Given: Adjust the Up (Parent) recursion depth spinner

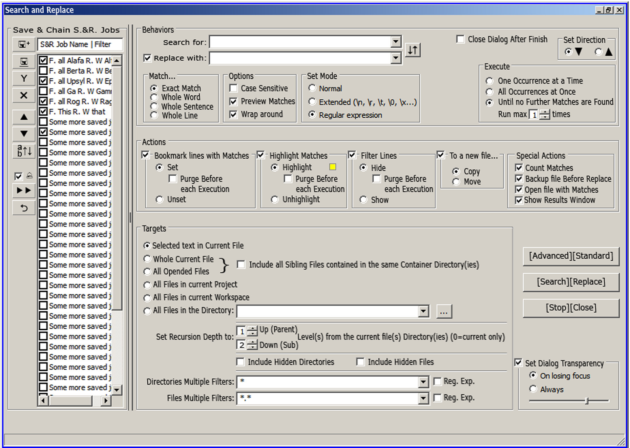Looking at the screenshot, I should (252, 331).
